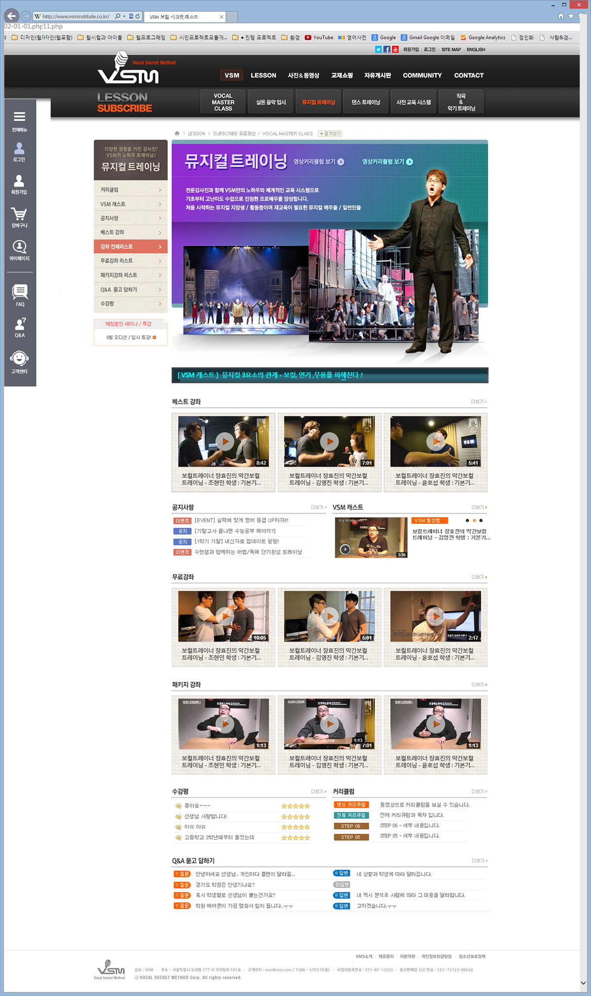Click the FAQ speech bubble icon
The height and width of the screenshot is (996, 591).
[x=20, y=292]
